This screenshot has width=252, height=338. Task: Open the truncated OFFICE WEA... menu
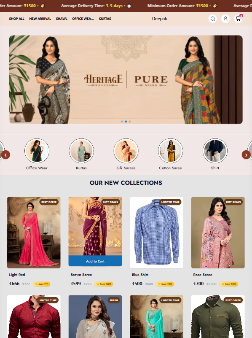[83, 19]
